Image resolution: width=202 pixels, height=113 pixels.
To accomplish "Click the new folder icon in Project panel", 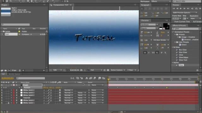I will [x=6, y=70].
